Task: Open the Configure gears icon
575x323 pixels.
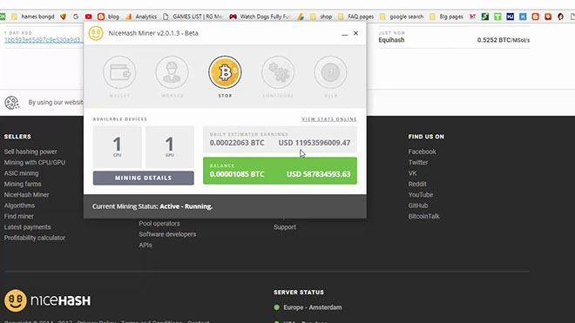Action: tap(278, 72)
